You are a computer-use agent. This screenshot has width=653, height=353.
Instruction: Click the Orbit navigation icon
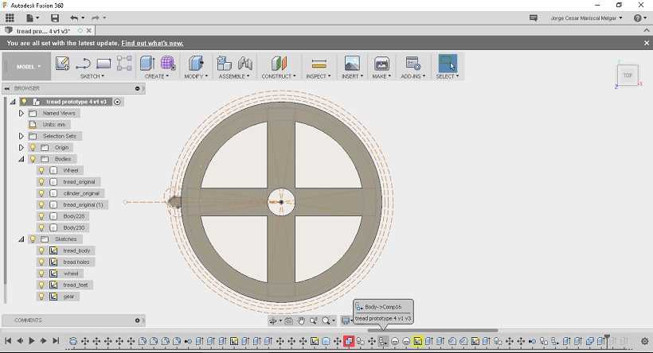click(273, 320)
